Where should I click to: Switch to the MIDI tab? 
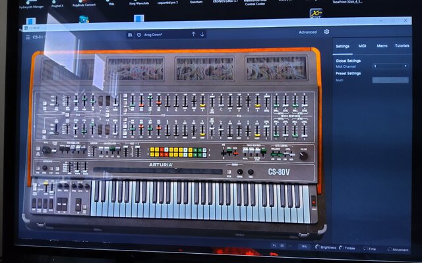[362, 46]
